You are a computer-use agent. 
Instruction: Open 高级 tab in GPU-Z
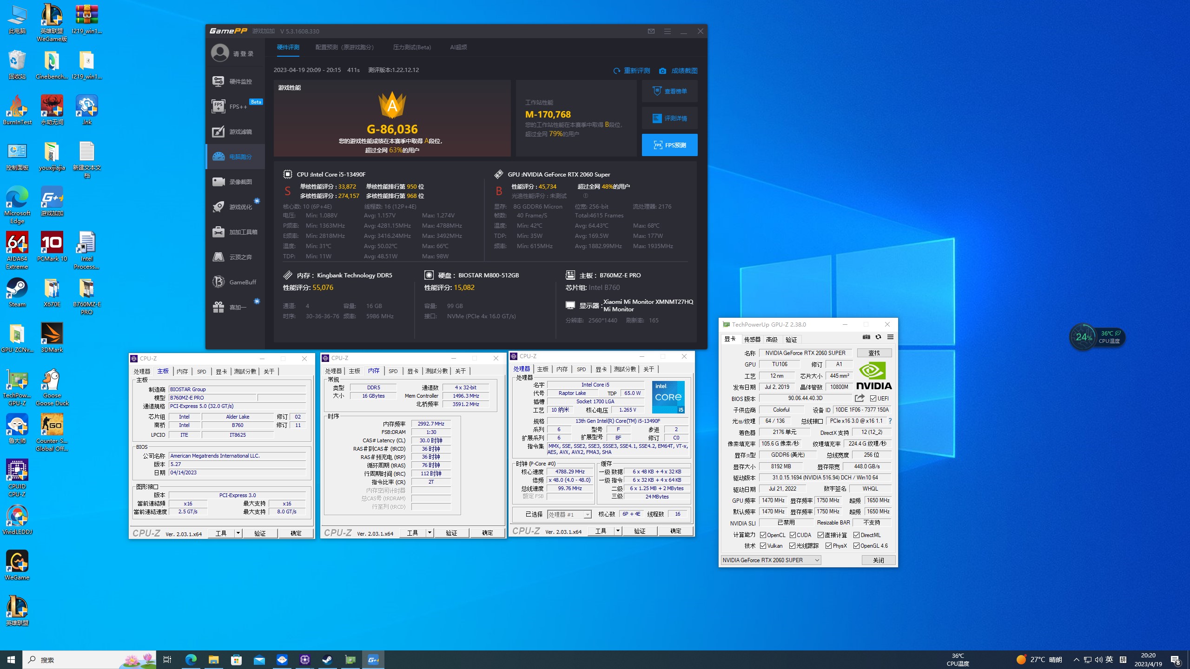(772, 340)
